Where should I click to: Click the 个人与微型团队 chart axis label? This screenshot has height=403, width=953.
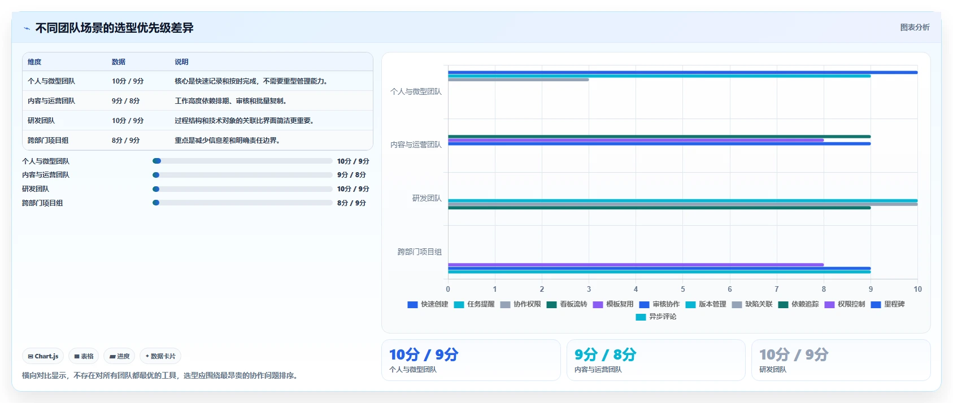click(416, 91)
